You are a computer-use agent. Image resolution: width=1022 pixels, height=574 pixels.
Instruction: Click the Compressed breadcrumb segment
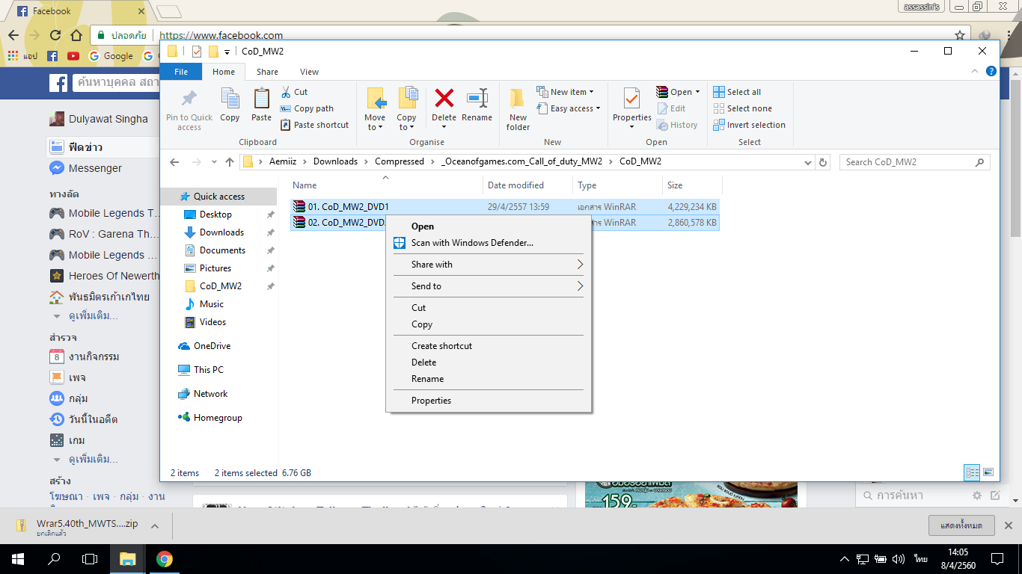tap(400, 161)
